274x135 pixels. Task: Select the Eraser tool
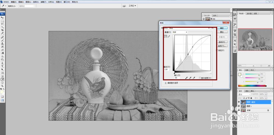pos(2,50)
